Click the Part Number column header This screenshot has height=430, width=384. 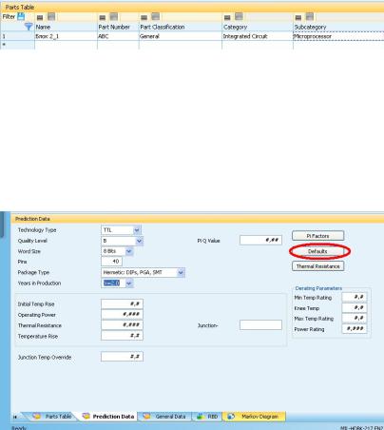[x=118, y=27]
